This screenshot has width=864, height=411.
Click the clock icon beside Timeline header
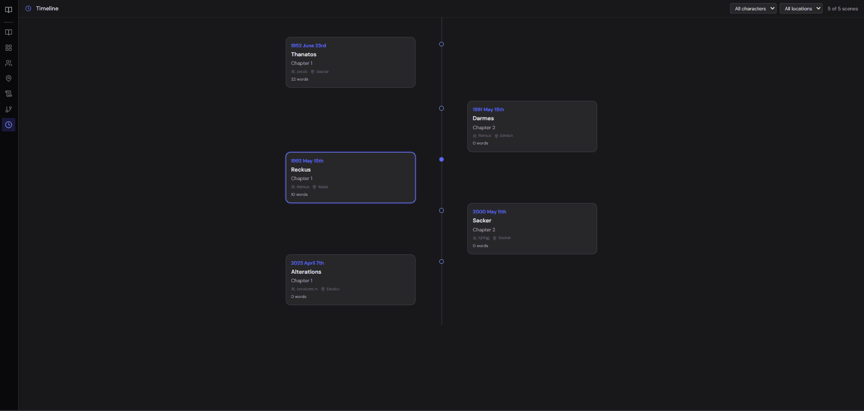[x=28, y=9]
